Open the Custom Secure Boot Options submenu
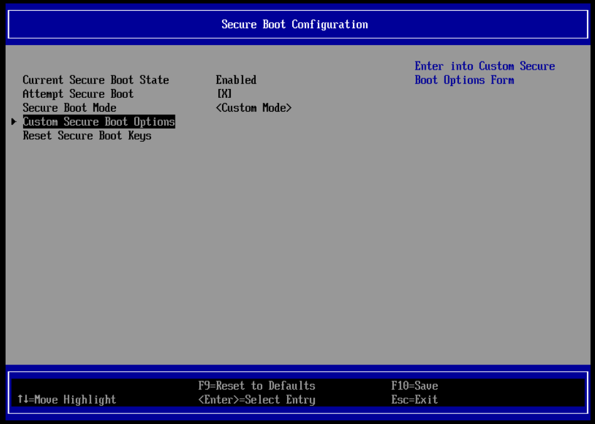595x424 pixels. click(x=98, y=122)
